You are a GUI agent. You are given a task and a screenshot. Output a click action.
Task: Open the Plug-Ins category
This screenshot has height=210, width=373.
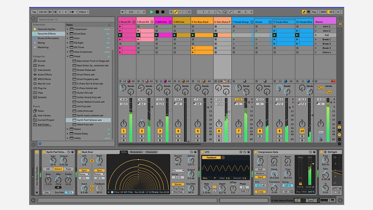point(42,88)
